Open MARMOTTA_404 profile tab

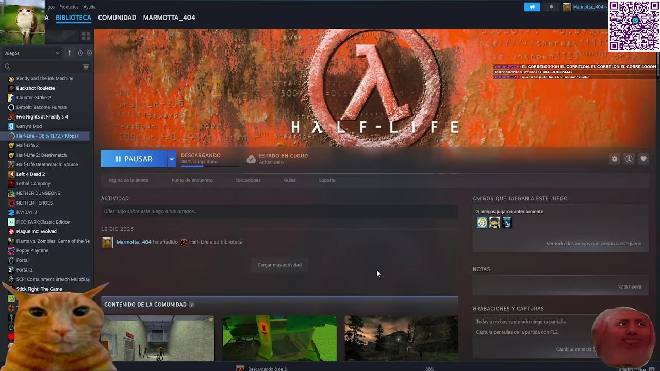point(169,18)
